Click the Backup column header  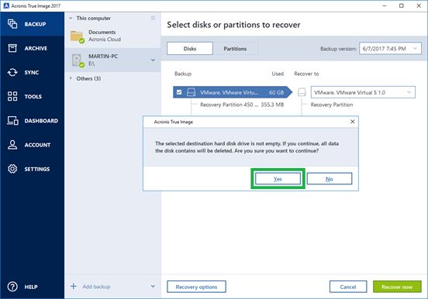click(x=183, y=74)
